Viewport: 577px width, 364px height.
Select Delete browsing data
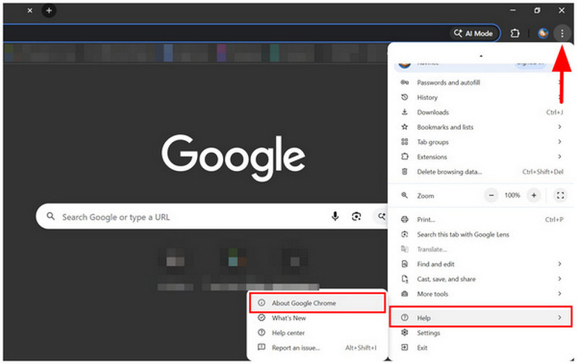point(481,172)
